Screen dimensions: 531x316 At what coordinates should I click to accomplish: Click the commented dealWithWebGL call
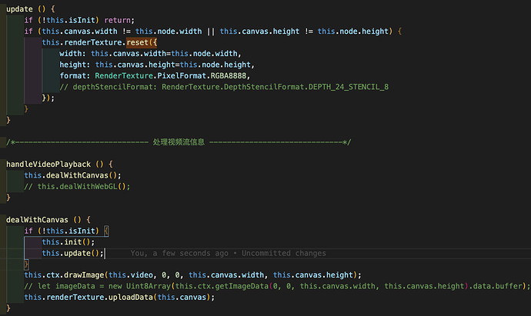pyautogui.click(x=77, y=186)
